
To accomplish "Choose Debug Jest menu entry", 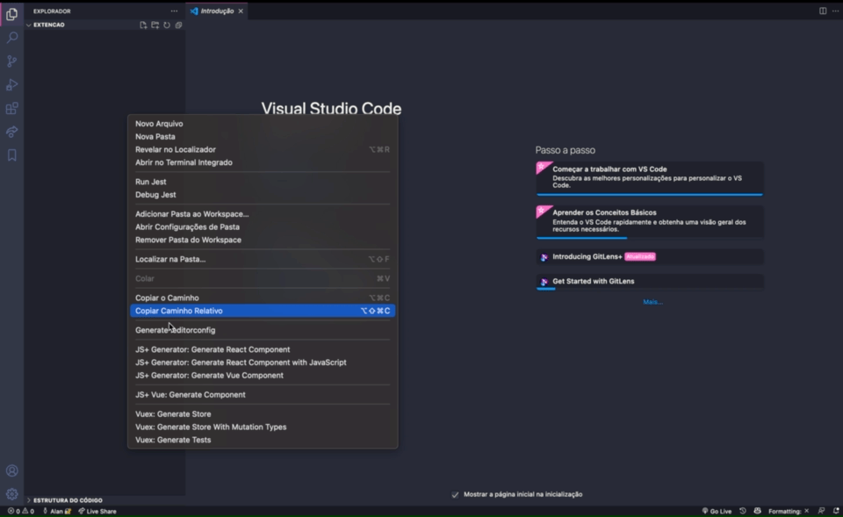I will click(x=263, y=195).
